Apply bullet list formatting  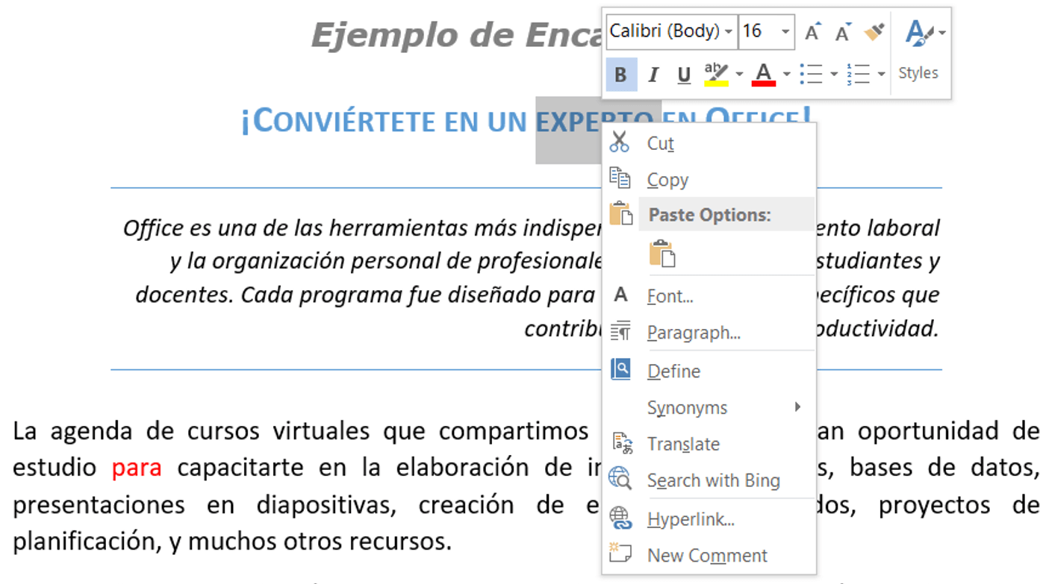811,74
